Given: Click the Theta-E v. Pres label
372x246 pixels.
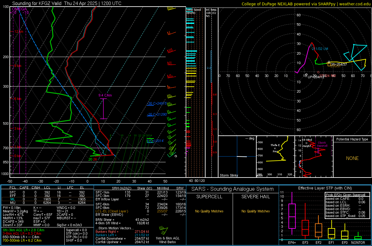Looking at the screenshot, I should [275, 148].
